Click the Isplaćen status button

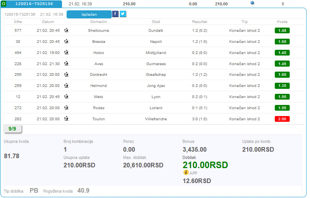(89, 14)
